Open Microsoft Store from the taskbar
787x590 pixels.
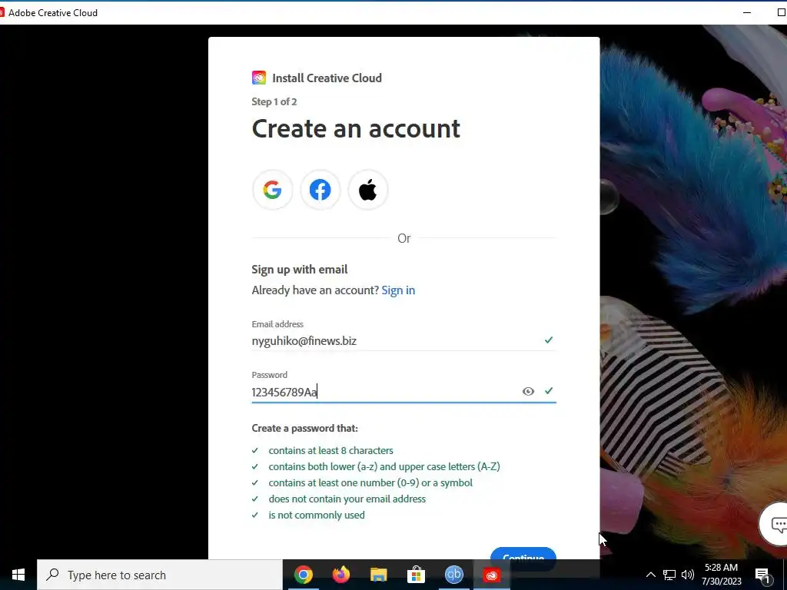[416, 575]
